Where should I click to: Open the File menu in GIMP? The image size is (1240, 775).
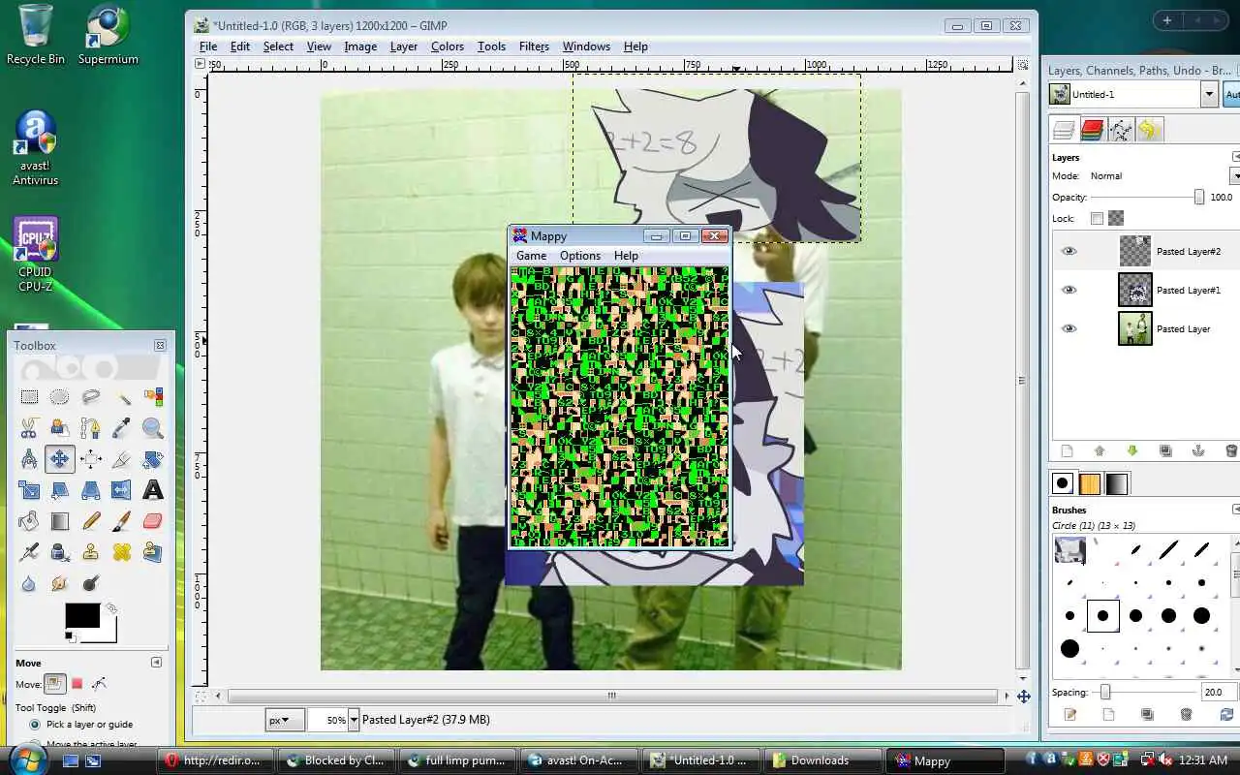[208, 46]
